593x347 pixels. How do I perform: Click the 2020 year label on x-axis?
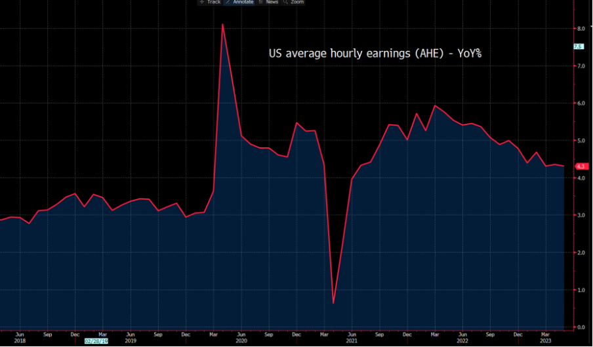(x=241, y=341)
